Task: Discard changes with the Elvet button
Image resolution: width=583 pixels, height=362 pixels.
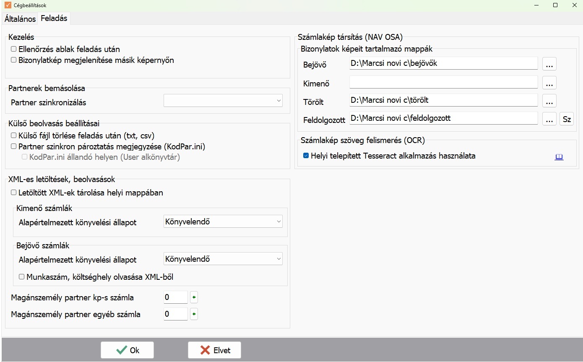Action: click(x=214, y=350)
